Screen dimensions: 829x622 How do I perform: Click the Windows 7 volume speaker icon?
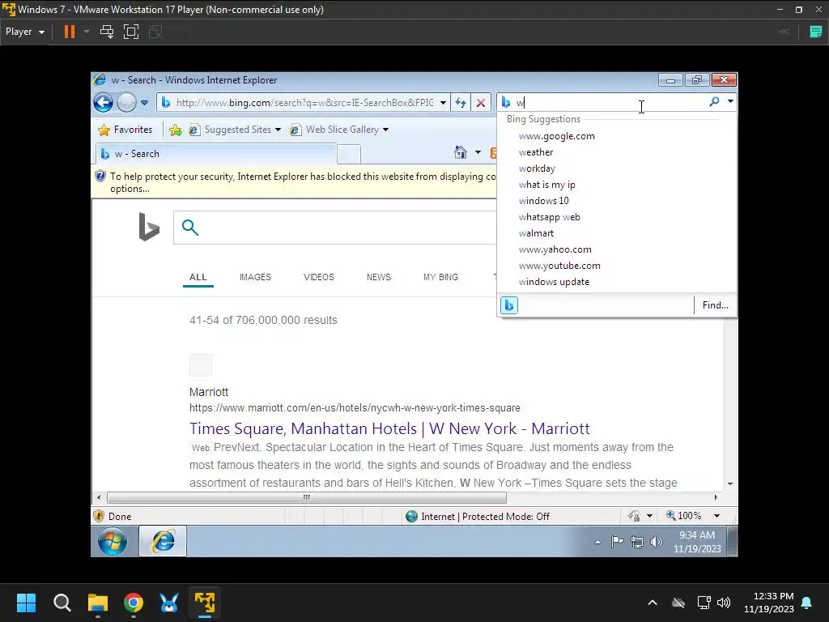coord(656,542)
